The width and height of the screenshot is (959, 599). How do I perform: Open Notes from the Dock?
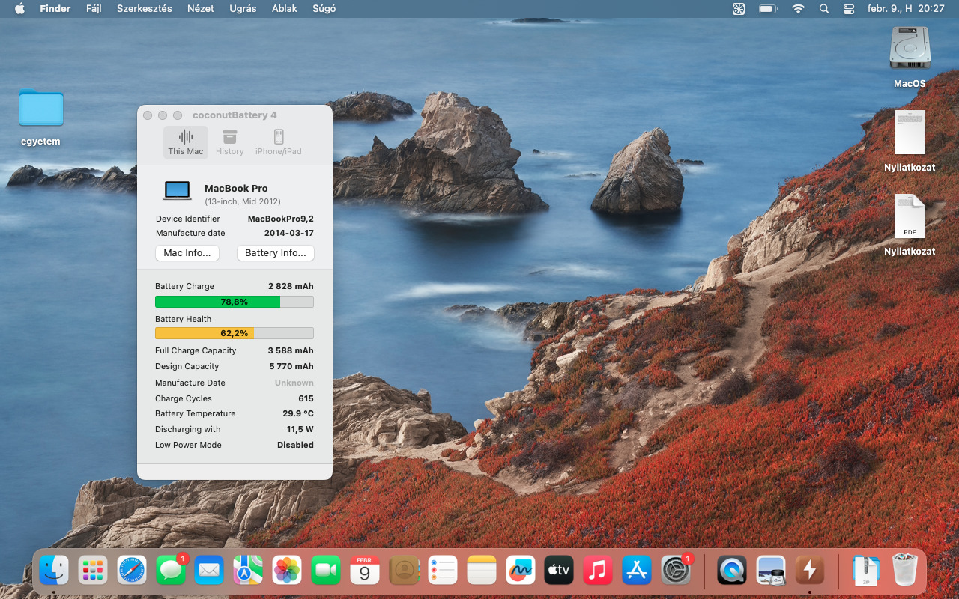(482, 571)
